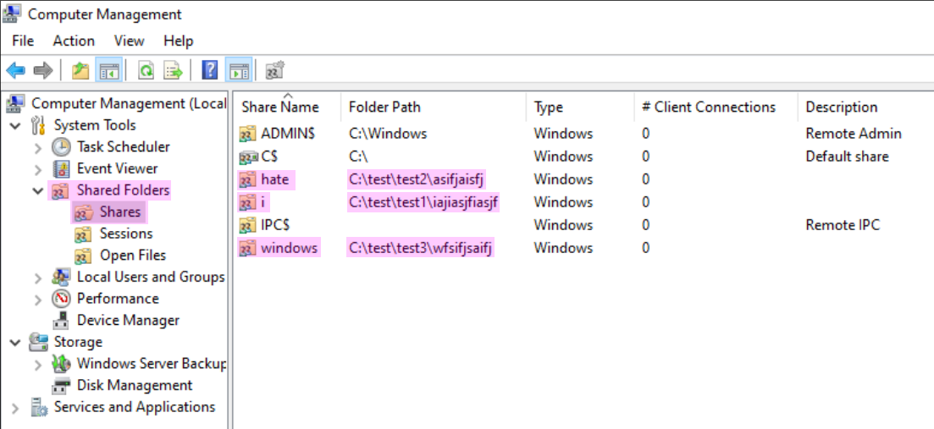This screenshot has height=429, width=934.
Task: Open Help via the question mark icon
Action: [x=210, y=71]
